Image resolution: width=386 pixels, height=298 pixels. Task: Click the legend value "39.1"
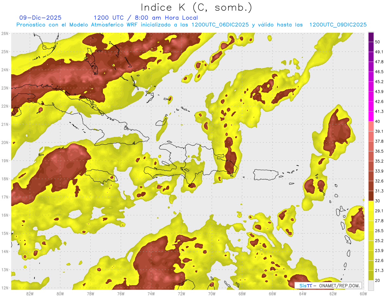(379, 131)
